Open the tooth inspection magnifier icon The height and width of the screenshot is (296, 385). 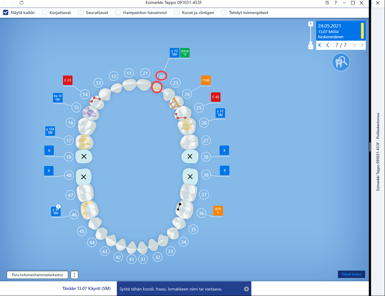[x=341, y=62]
